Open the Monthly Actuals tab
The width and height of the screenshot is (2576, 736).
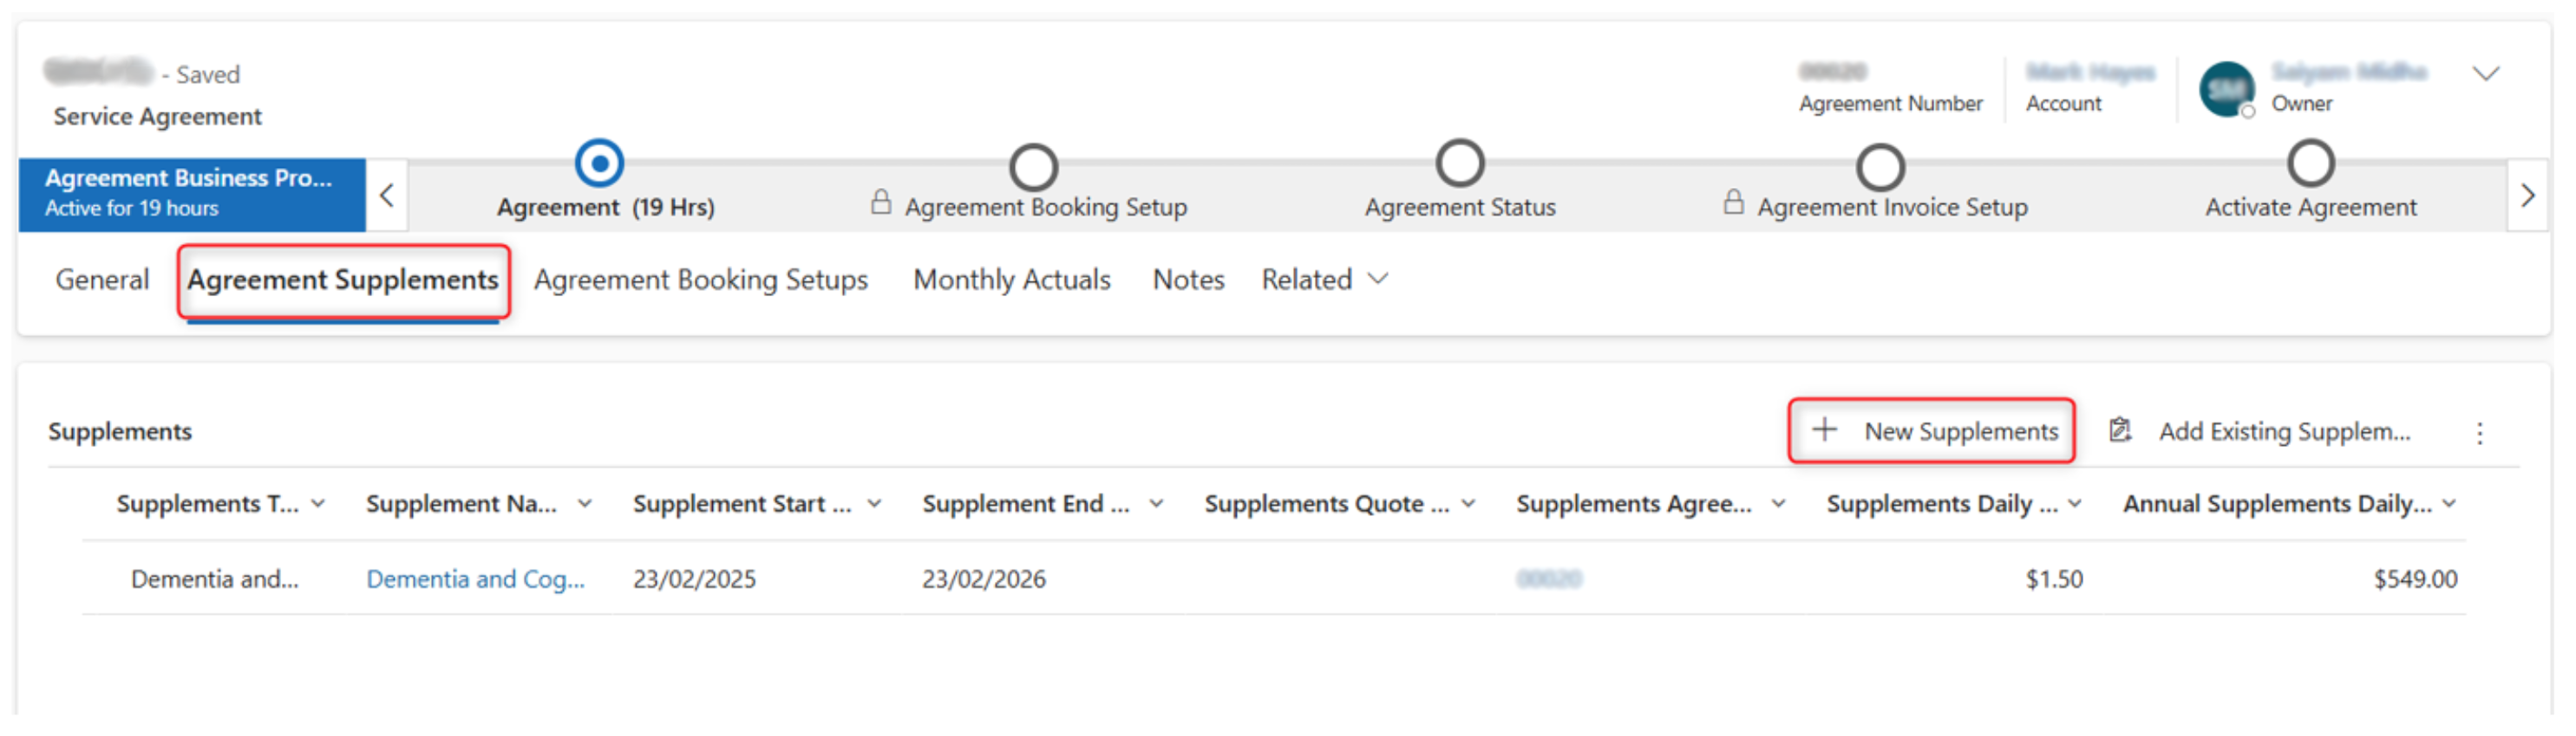(1011, 280)
